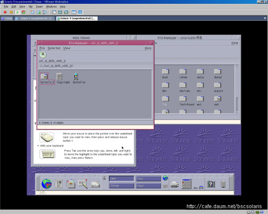Expand the subpanel arrow above the clock icon

coord(46,176)
